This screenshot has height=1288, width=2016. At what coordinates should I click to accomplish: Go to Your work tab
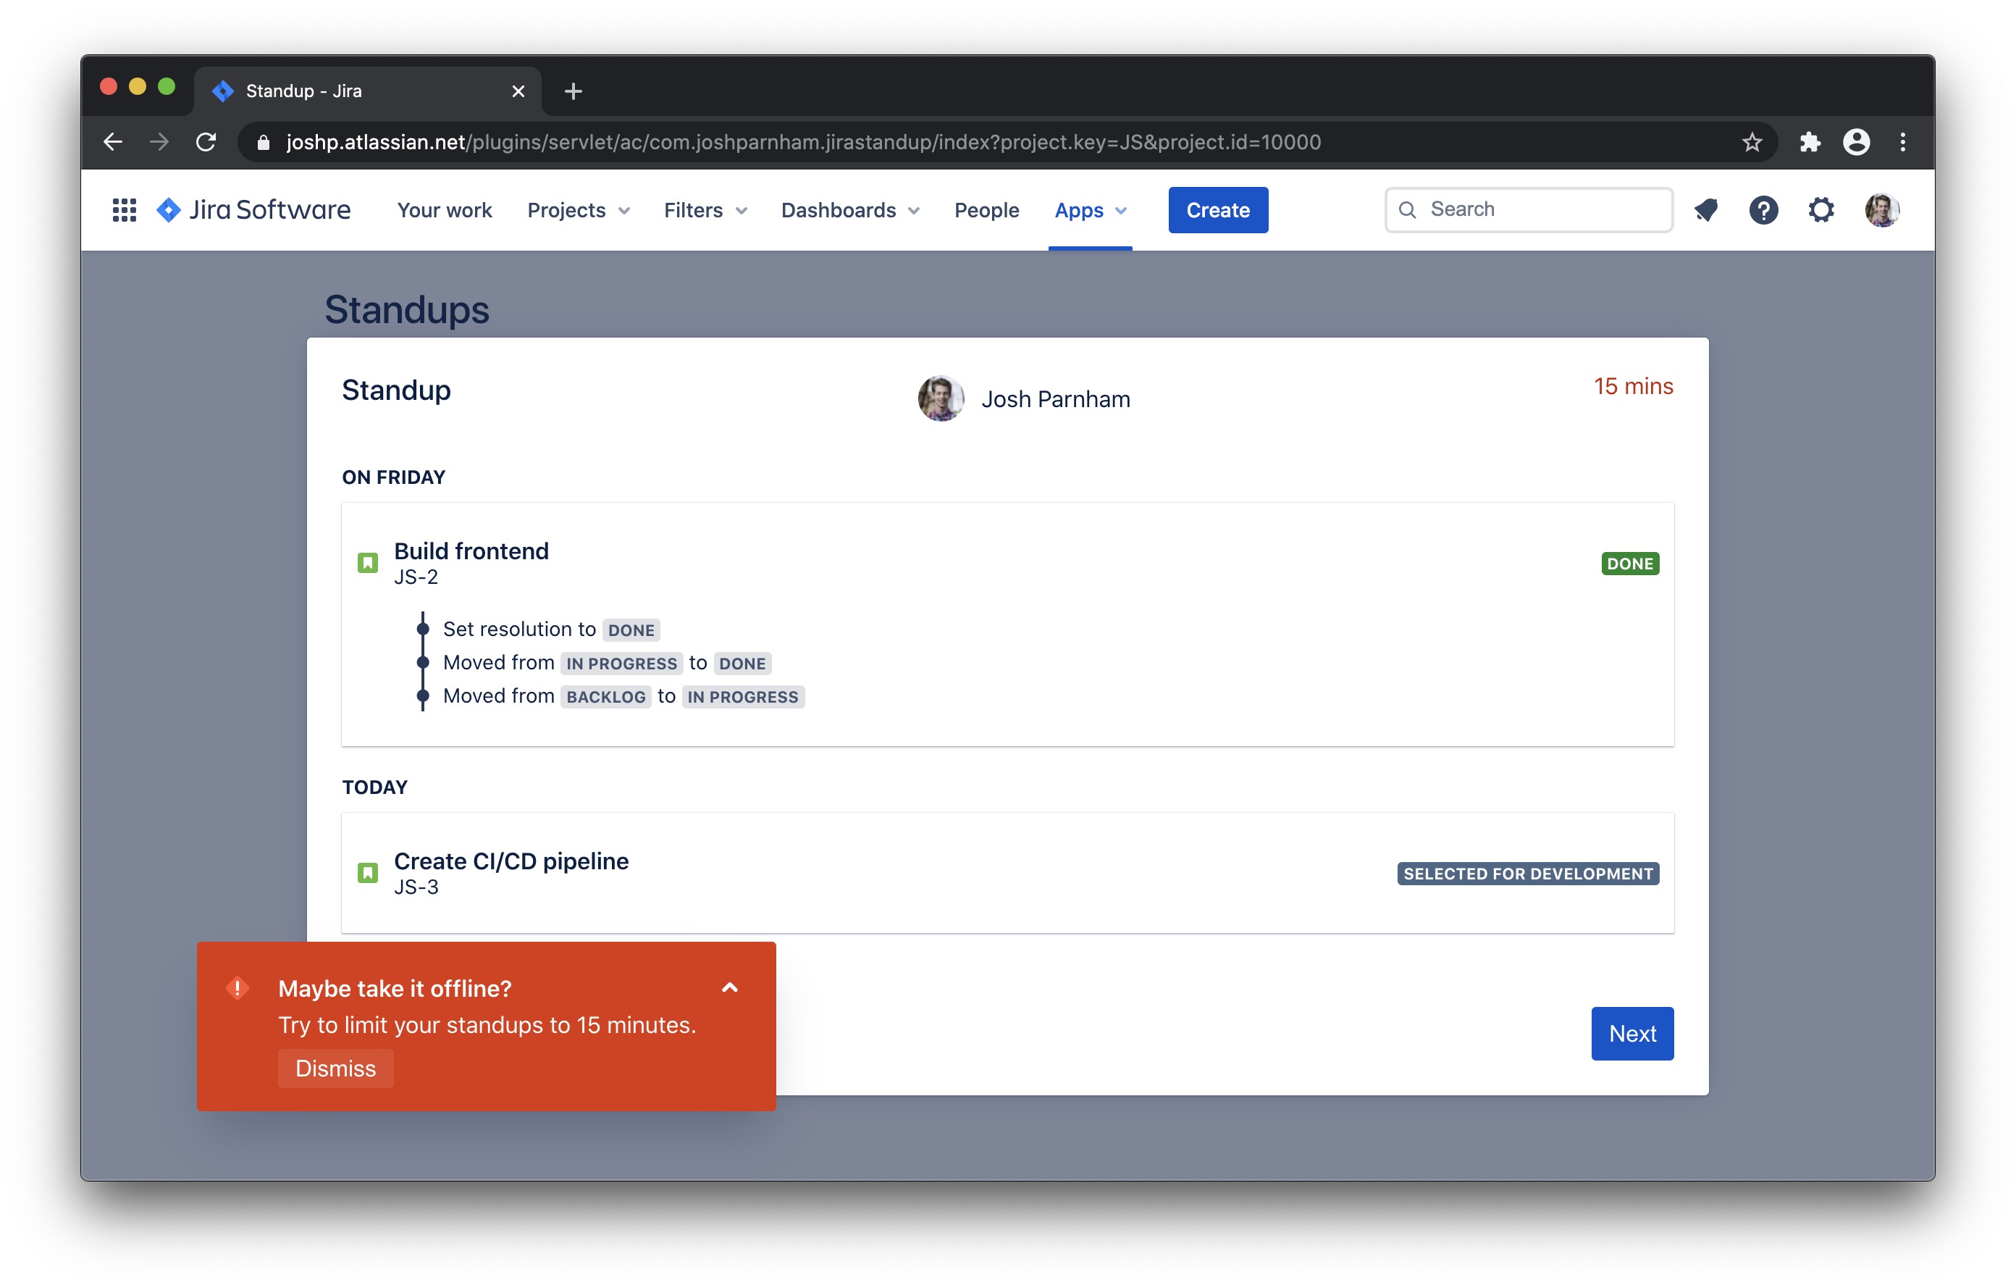tap(444, 210)
